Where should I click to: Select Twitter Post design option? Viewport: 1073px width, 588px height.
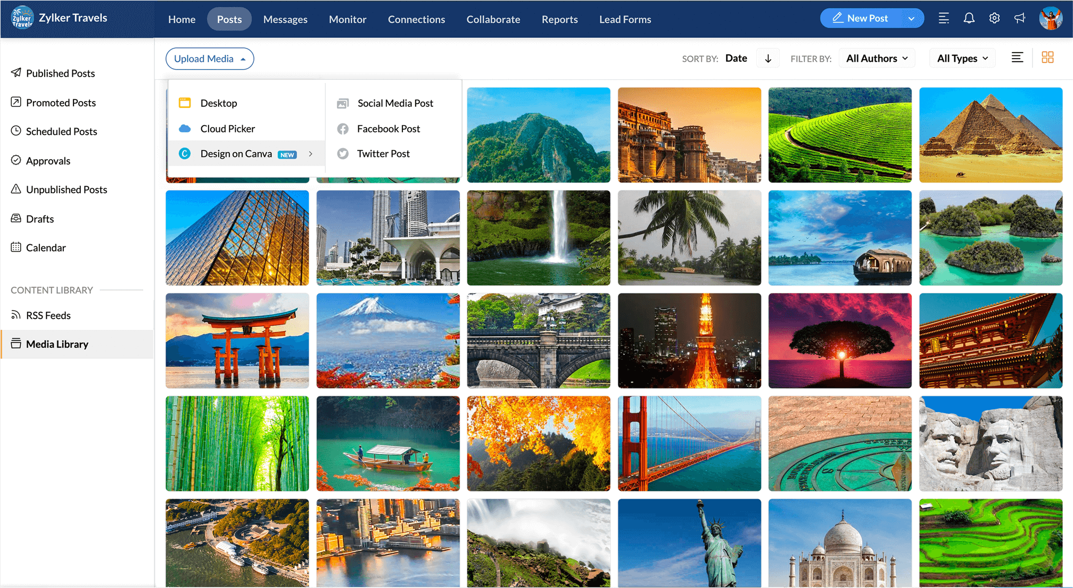click(x=383, y=153)
